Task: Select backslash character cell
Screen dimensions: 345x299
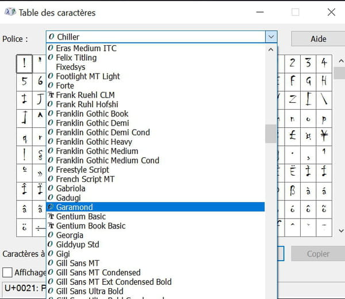Action: (324, 100)
